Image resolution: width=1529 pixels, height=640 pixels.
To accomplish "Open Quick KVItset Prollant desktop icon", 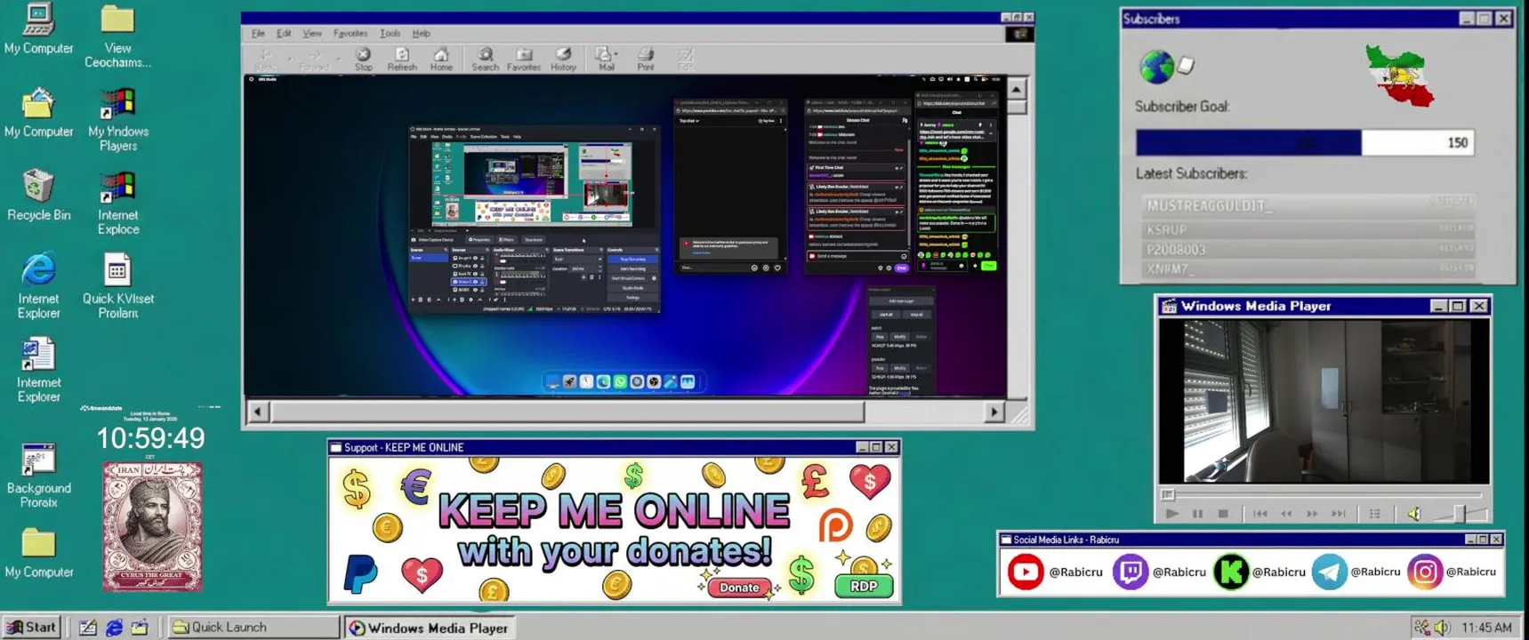I will pyautogui.click(x=117, y=286).
